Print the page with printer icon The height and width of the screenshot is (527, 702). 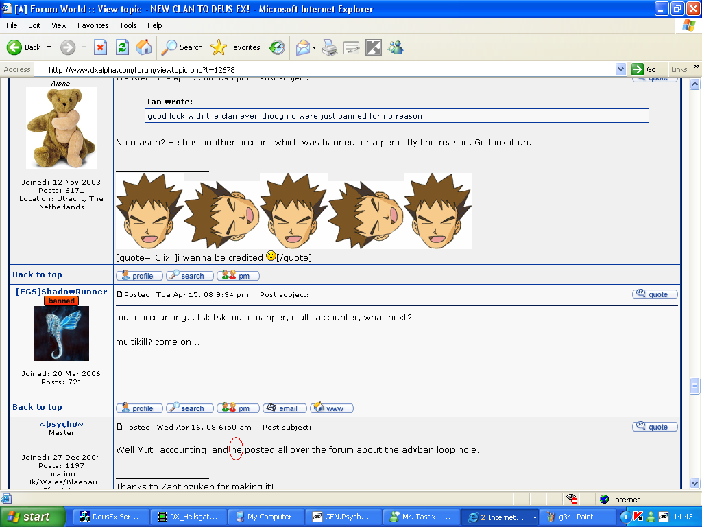(x=330, y=47)
